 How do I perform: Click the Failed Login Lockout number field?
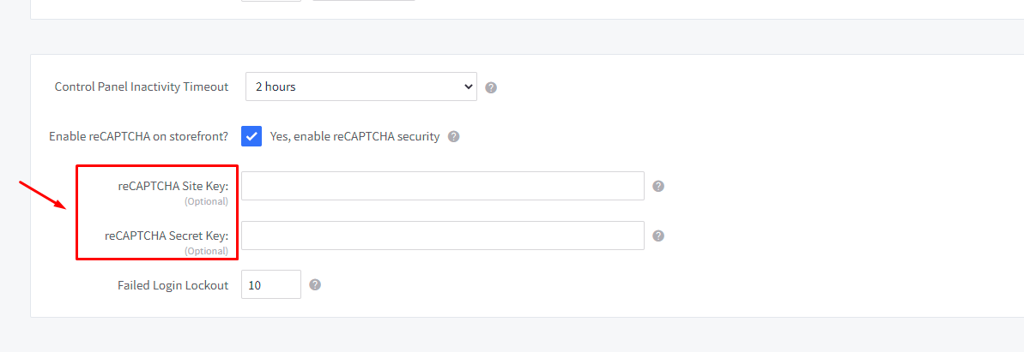(270, 285)
